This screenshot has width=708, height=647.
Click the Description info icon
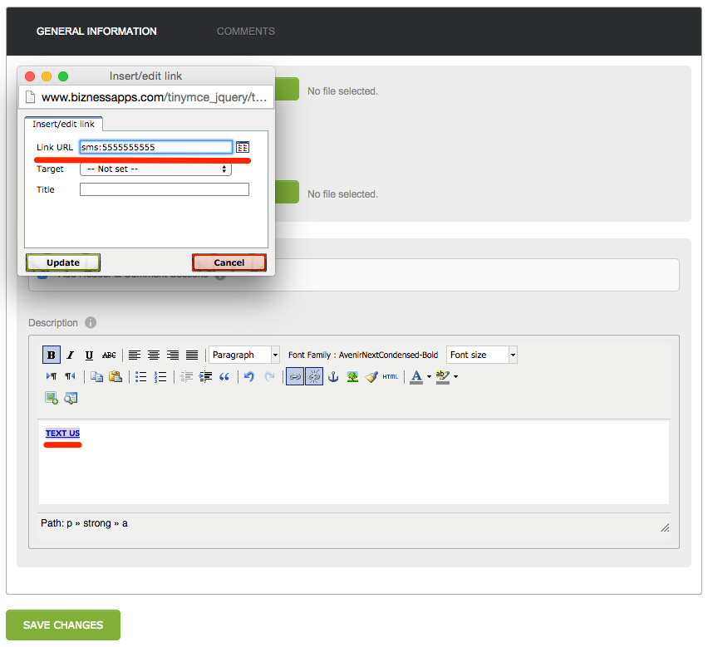pos(91,322)
